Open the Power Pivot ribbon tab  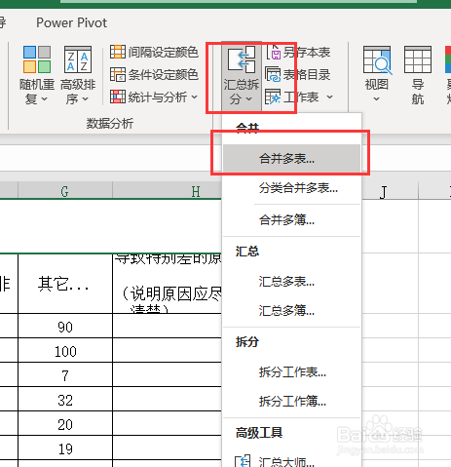(71, 22)
